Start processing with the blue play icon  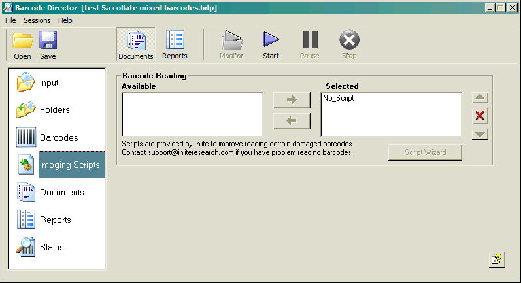coord(271,44)
